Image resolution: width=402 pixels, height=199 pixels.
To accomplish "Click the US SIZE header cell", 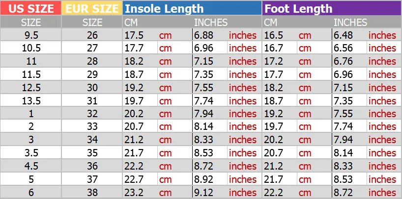I will pos(30,8).
